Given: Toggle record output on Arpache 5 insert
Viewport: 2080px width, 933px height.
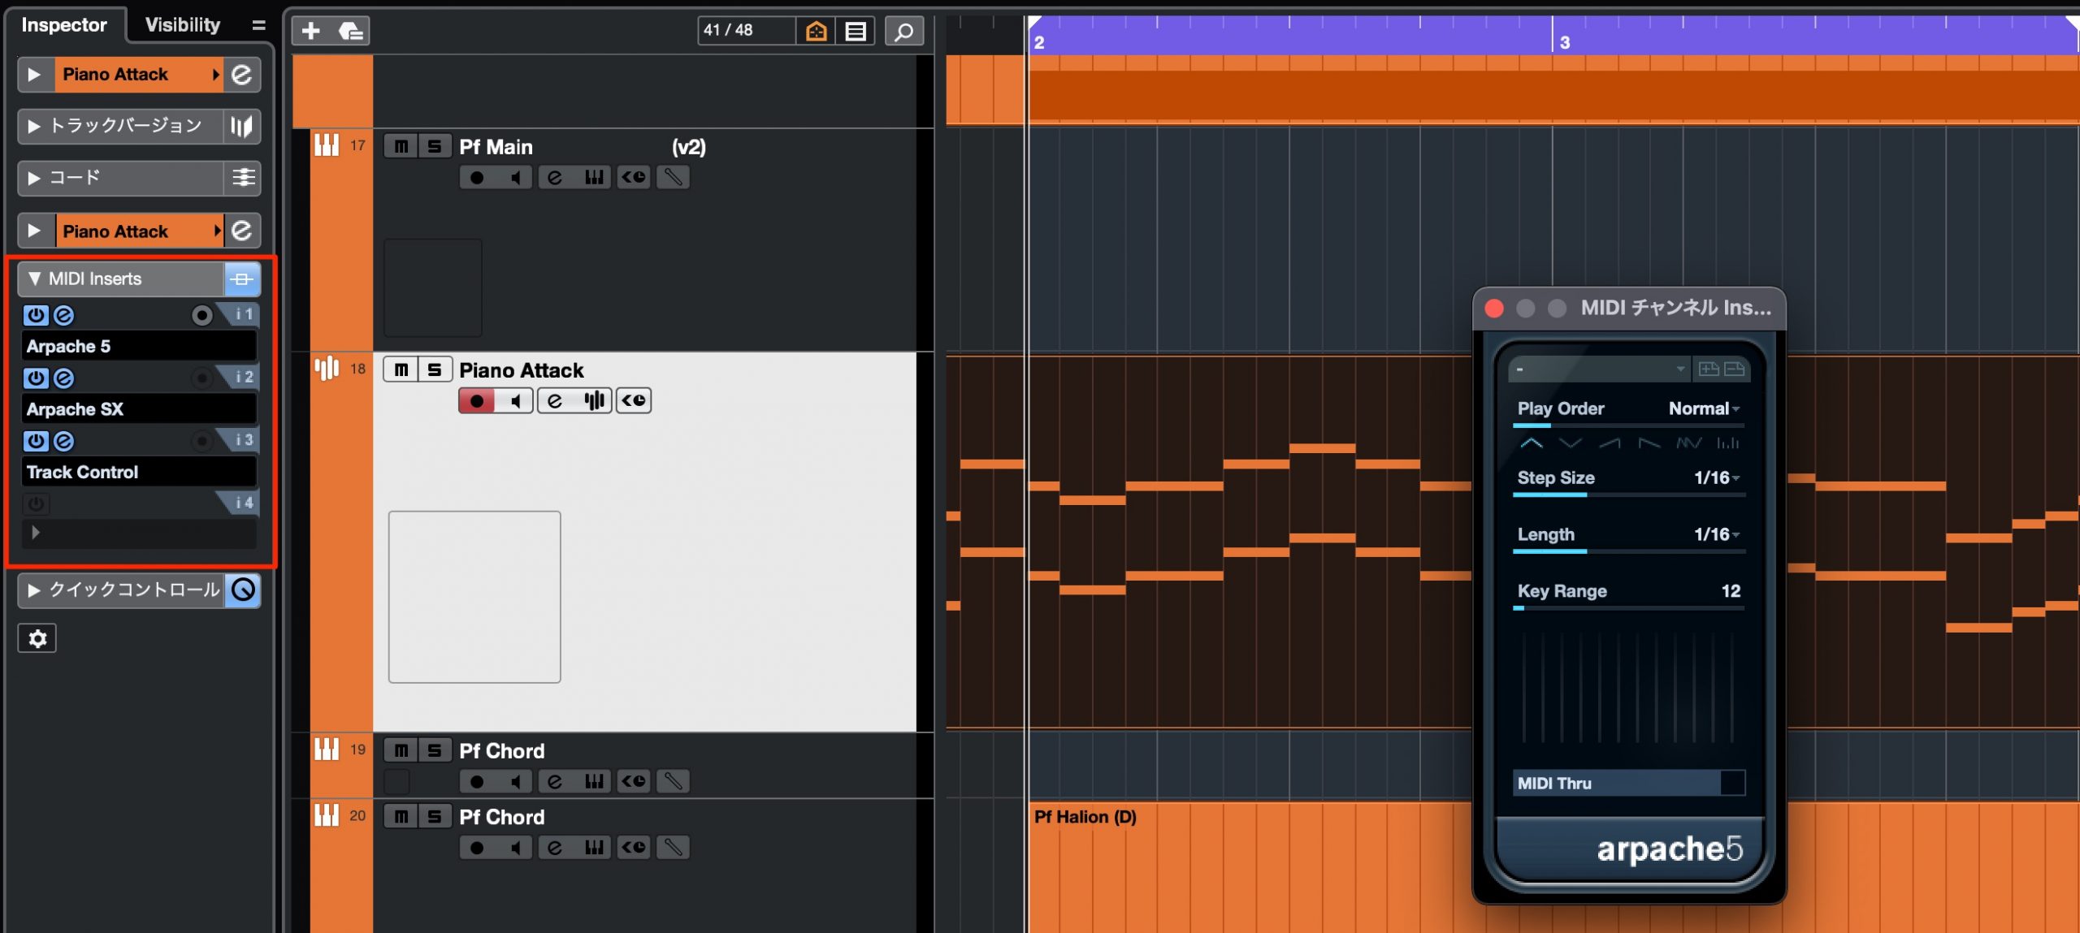Looking at the screenshot, I should point(201,315).
